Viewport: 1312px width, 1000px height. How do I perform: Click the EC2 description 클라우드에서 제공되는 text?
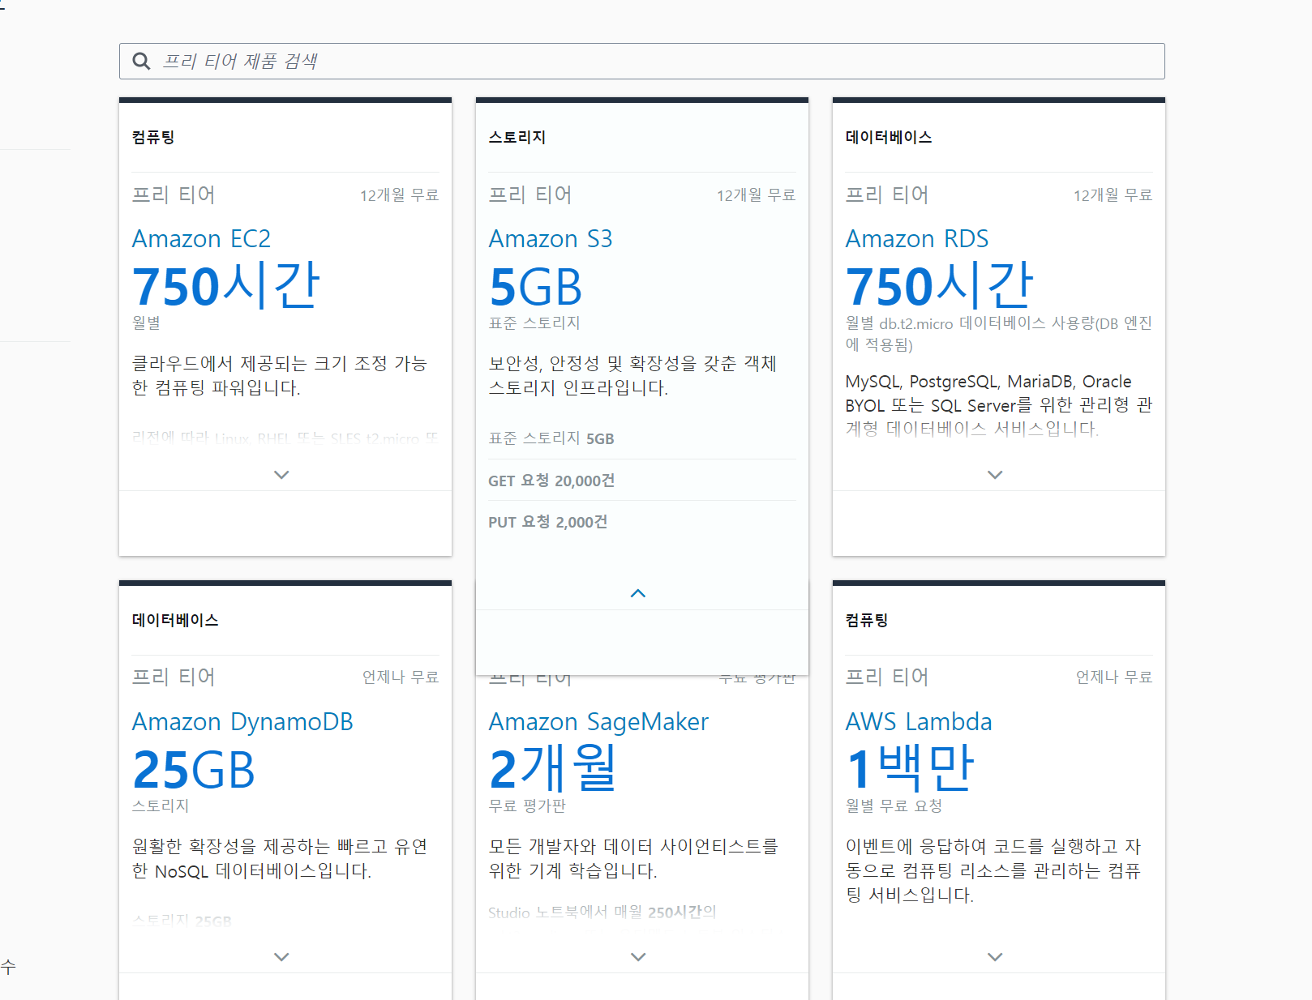(x=280, y=376)
